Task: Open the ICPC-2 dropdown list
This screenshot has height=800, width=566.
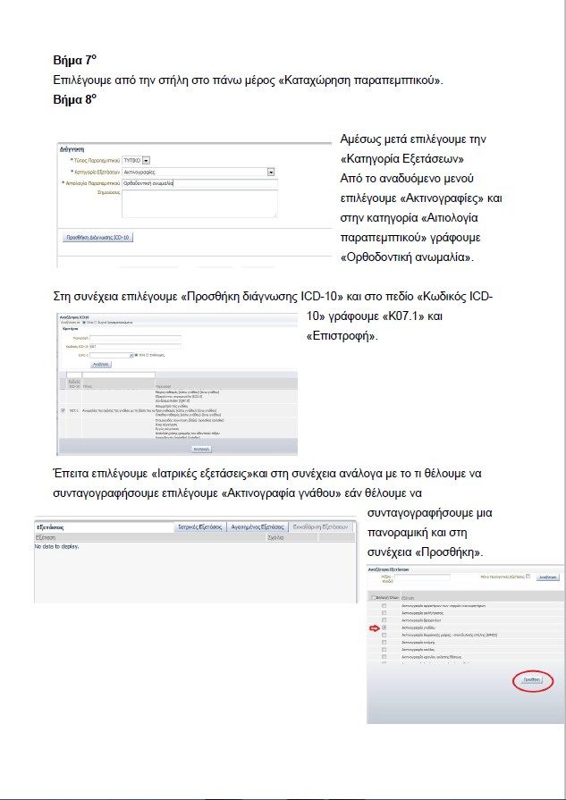Action: coord(111,355)
